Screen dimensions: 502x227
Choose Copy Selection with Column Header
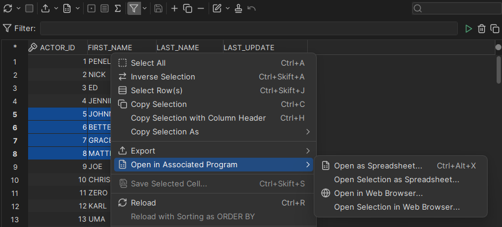(213, 118)
